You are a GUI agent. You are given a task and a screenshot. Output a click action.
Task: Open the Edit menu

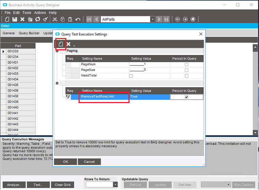click(16, 13)
